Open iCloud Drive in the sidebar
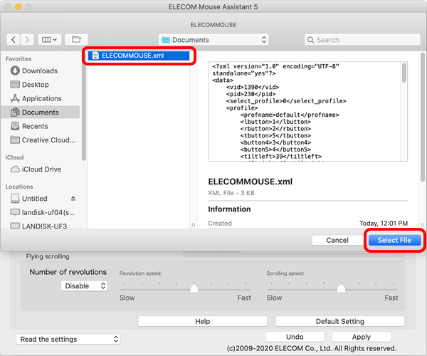Screen dimensions: 427x356 coord(41,169)
